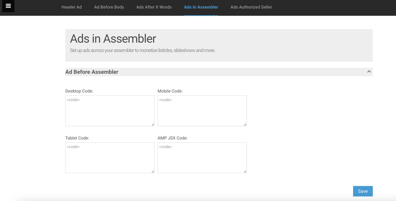Save the ad settings

[x=362, y=191]
